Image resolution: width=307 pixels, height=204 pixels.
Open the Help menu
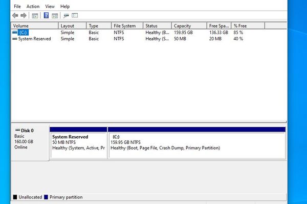point(65,6)
